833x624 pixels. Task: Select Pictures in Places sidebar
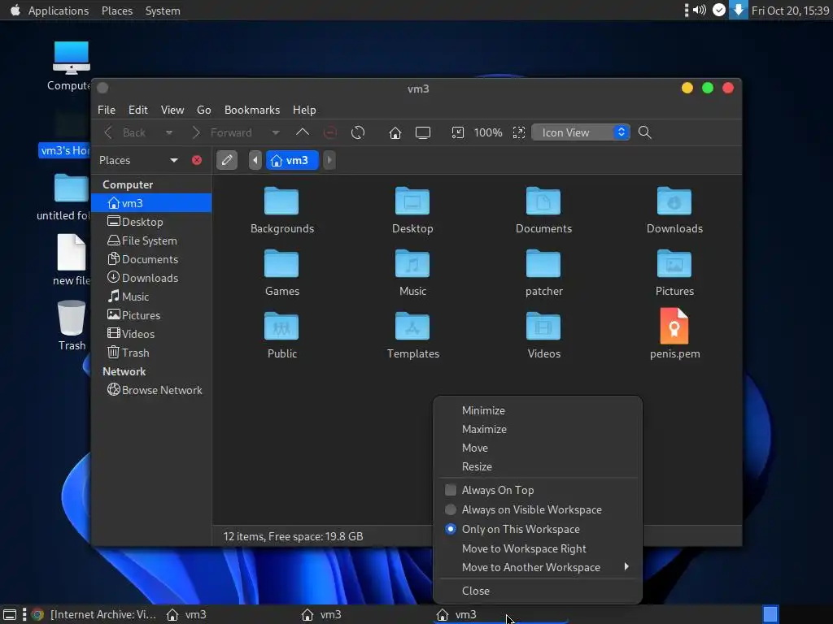[x=151, y=315]
